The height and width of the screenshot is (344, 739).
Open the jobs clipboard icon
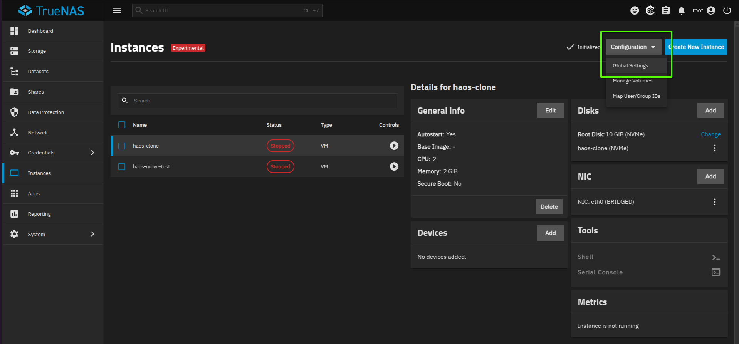(x=665, y=10)
